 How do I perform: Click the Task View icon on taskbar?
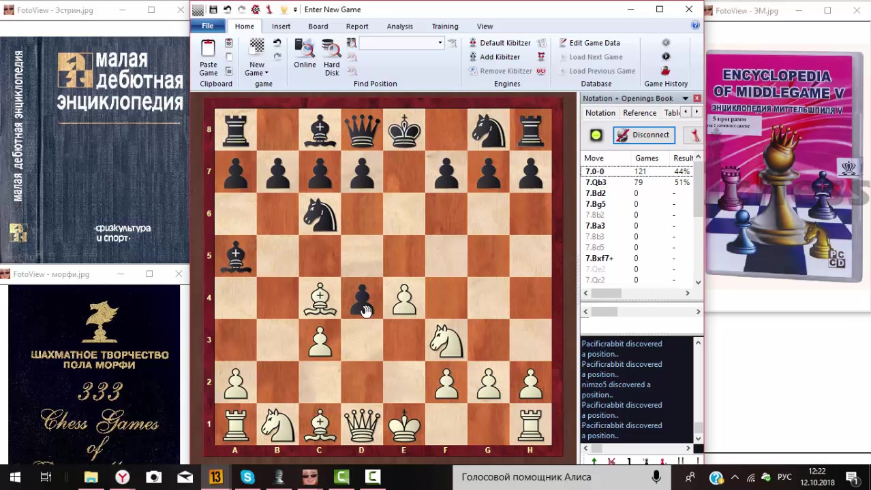[x=46, y=477]
